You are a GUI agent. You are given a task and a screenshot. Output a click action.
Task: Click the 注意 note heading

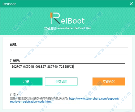14,95
